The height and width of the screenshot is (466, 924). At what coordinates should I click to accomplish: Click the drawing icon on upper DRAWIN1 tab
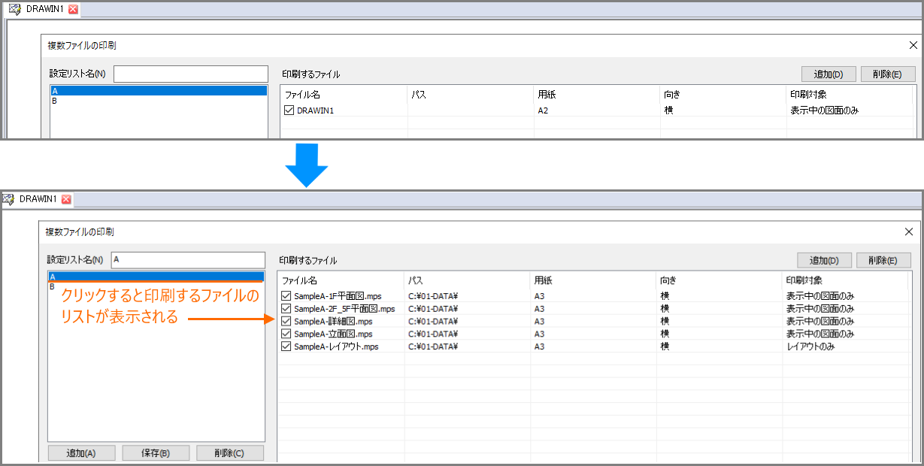pos(14,10)
